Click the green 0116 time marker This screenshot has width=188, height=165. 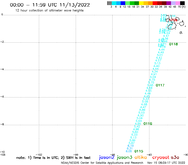(148, 124)
